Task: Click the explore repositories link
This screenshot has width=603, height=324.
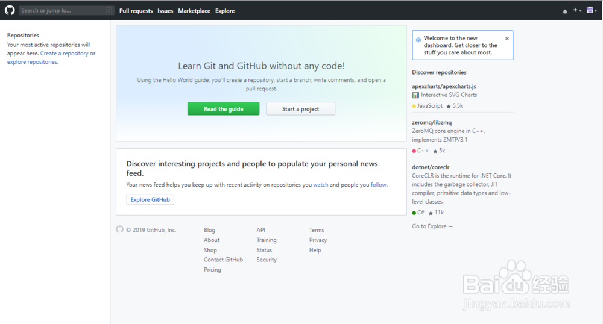Action: click(33, 62)
